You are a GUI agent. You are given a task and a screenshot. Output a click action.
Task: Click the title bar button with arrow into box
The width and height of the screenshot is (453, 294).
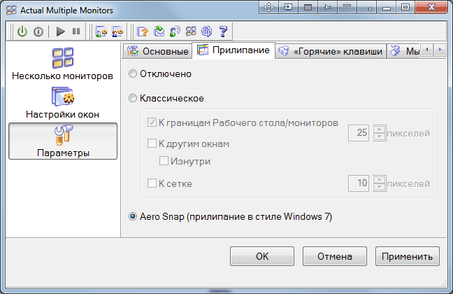288,7
